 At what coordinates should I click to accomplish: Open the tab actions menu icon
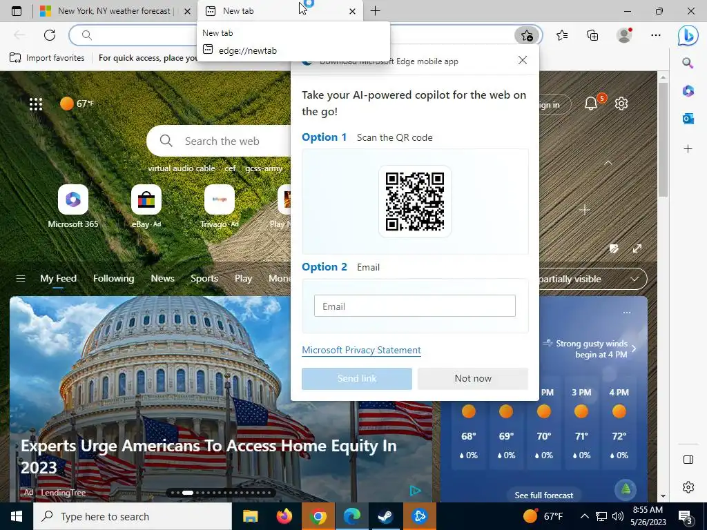point(17,11)
